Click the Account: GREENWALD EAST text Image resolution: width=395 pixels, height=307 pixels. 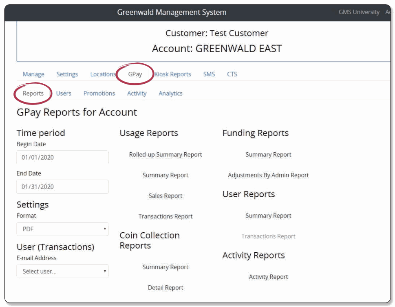217,49
